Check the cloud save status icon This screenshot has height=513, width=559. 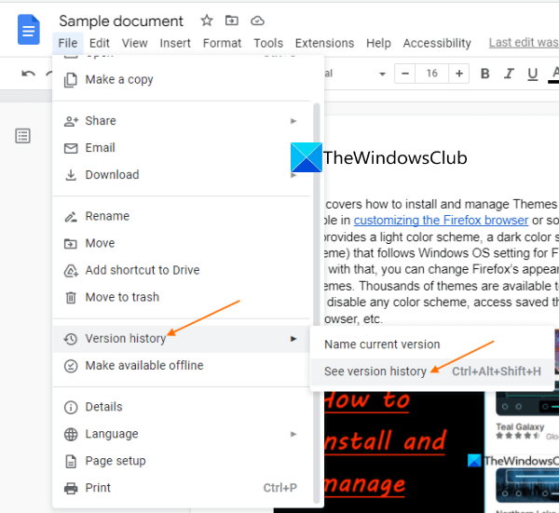click(257, 20)
